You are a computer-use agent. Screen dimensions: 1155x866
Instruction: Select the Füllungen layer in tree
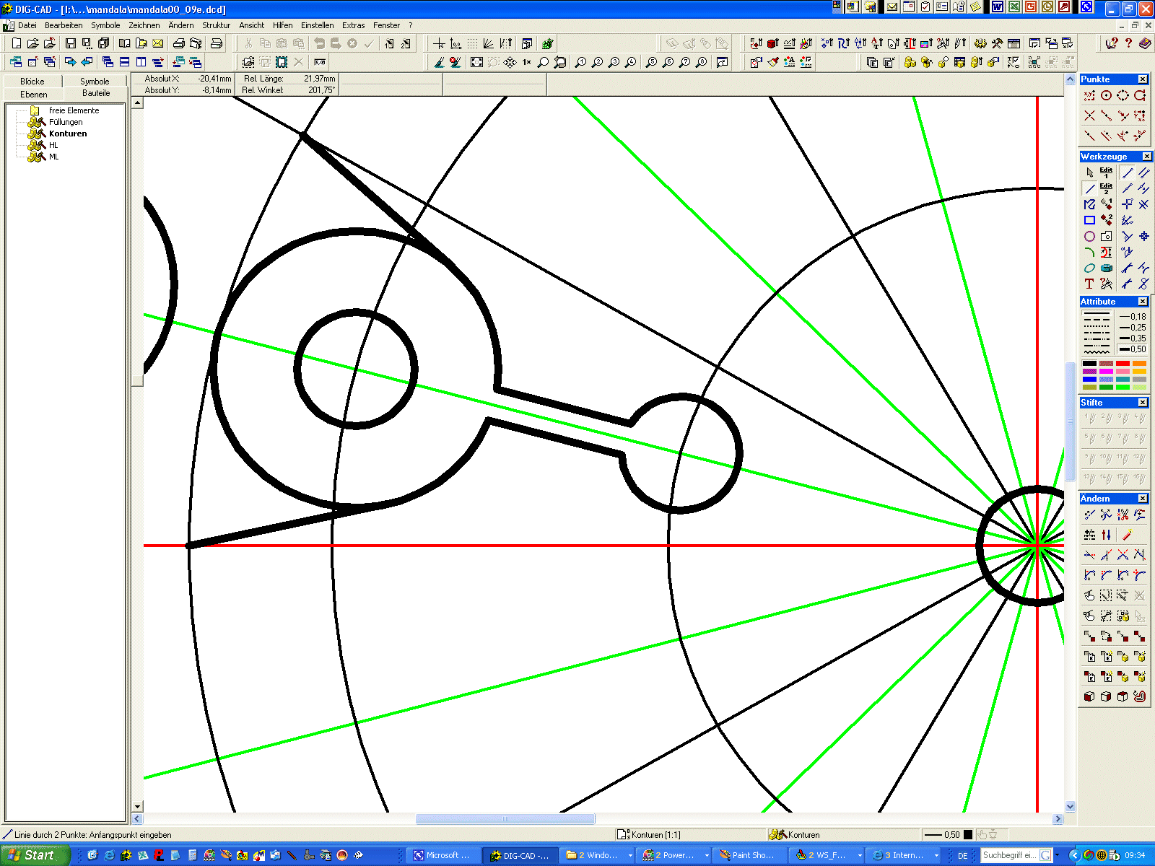66,122
